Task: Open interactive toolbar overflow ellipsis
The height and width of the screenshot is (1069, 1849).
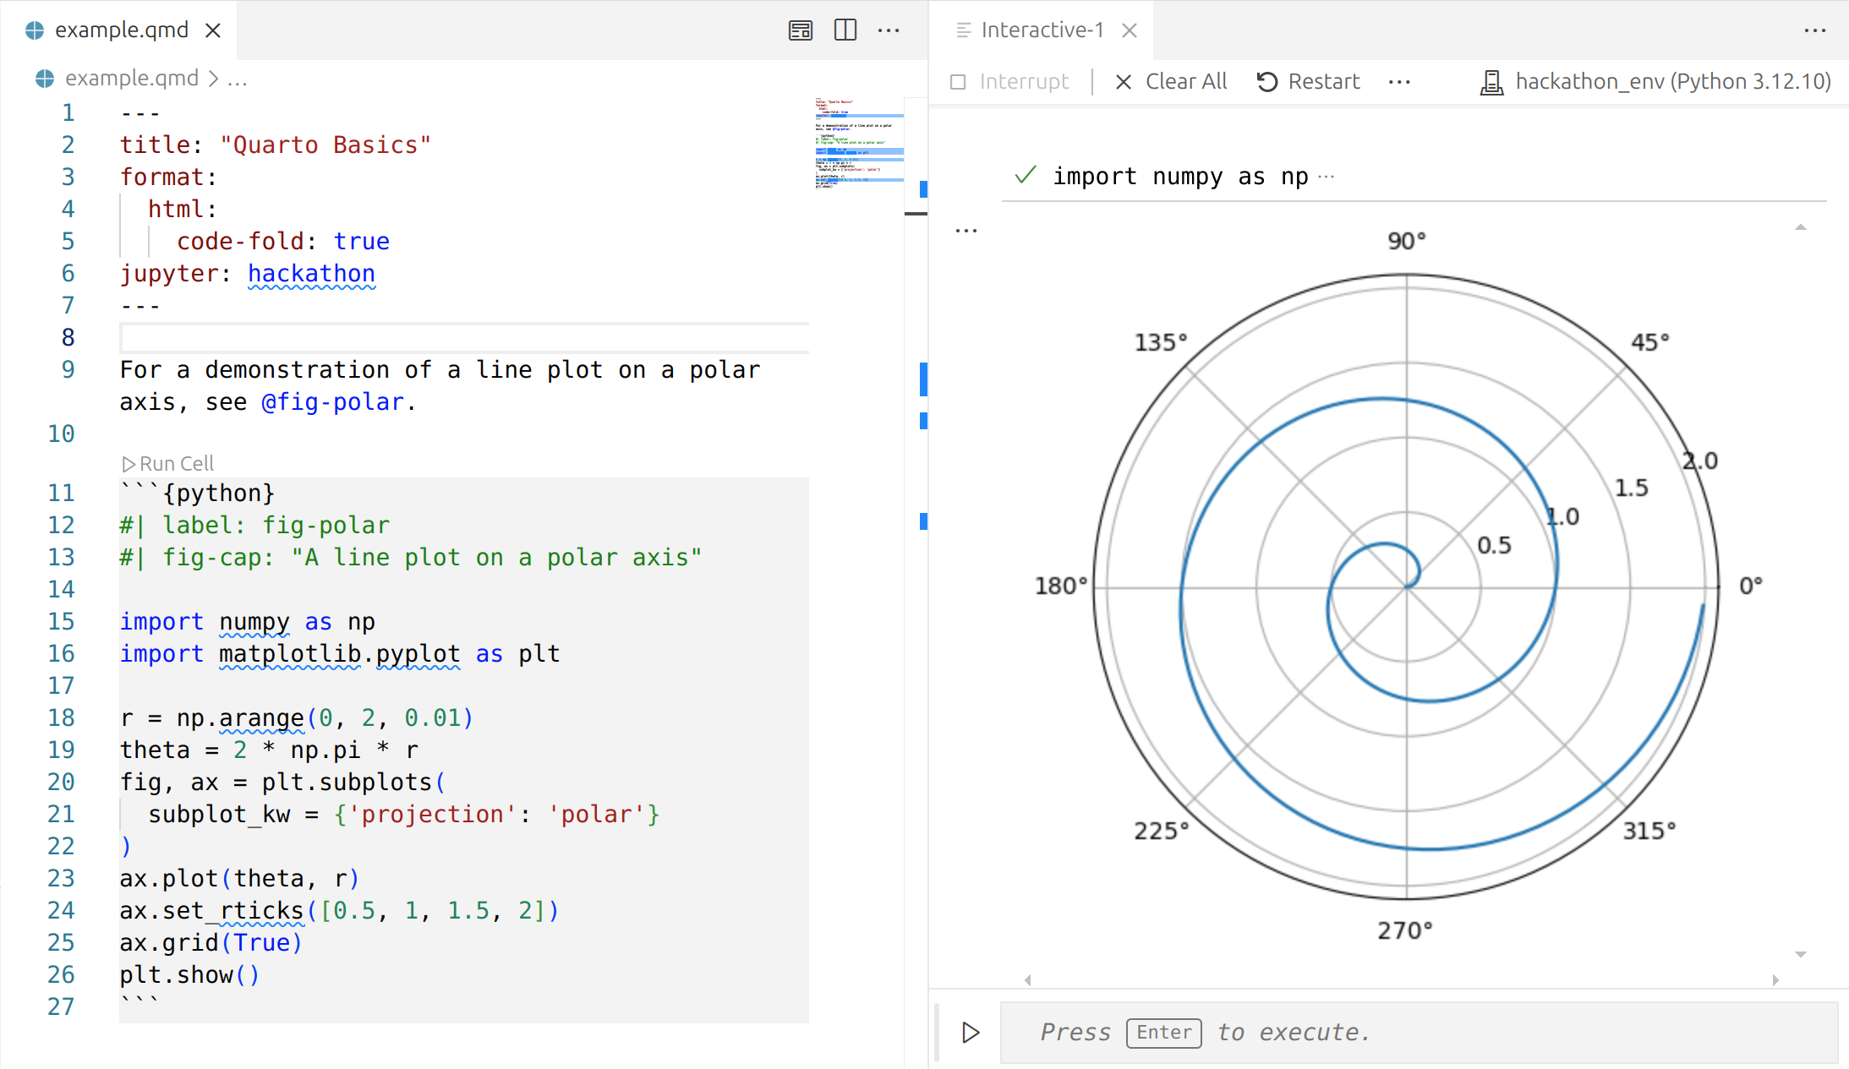Action: (1399, 82)
